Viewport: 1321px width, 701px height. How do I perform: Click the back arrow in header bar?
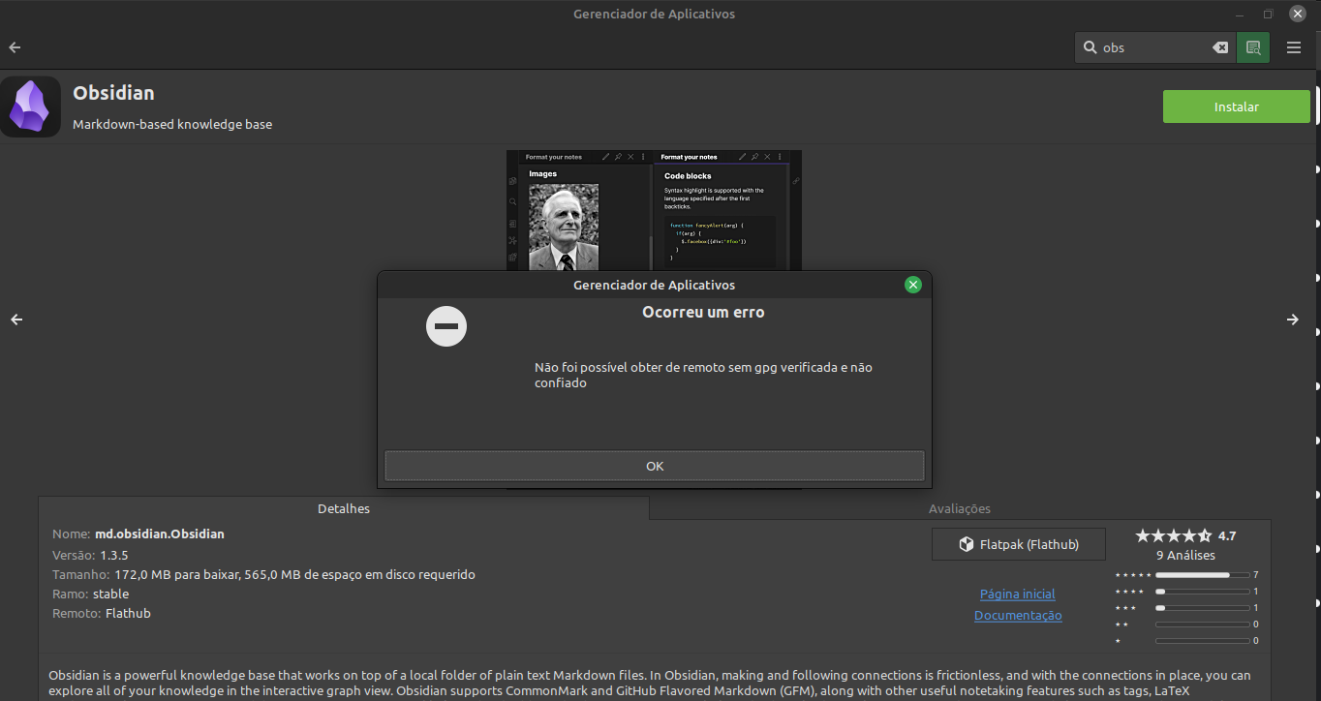click(x=15, y=47)
